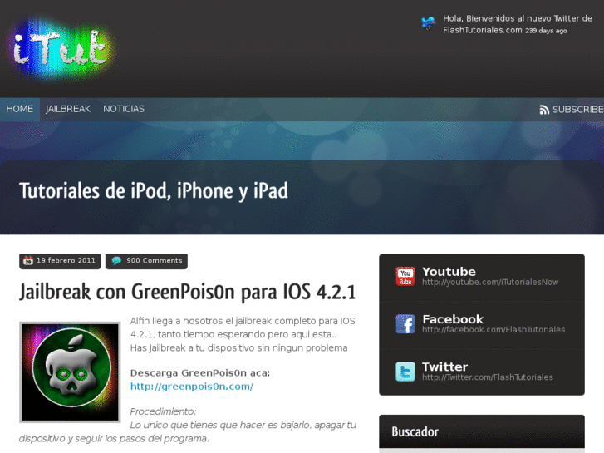The image size is (604, 453).
Task: Click the facebook.com/FlashTutoriales URL text
Action: pos(494,330)
